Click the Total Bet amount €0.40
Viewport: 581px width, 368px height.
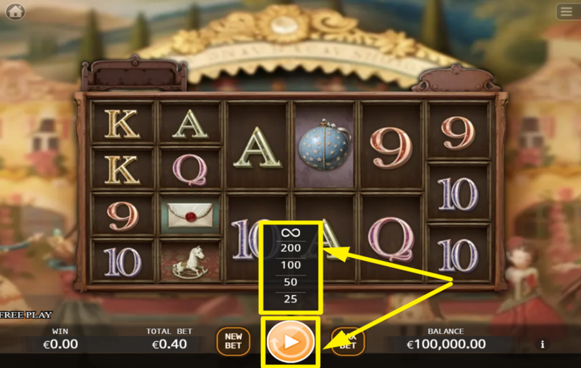tap(169, 344)
